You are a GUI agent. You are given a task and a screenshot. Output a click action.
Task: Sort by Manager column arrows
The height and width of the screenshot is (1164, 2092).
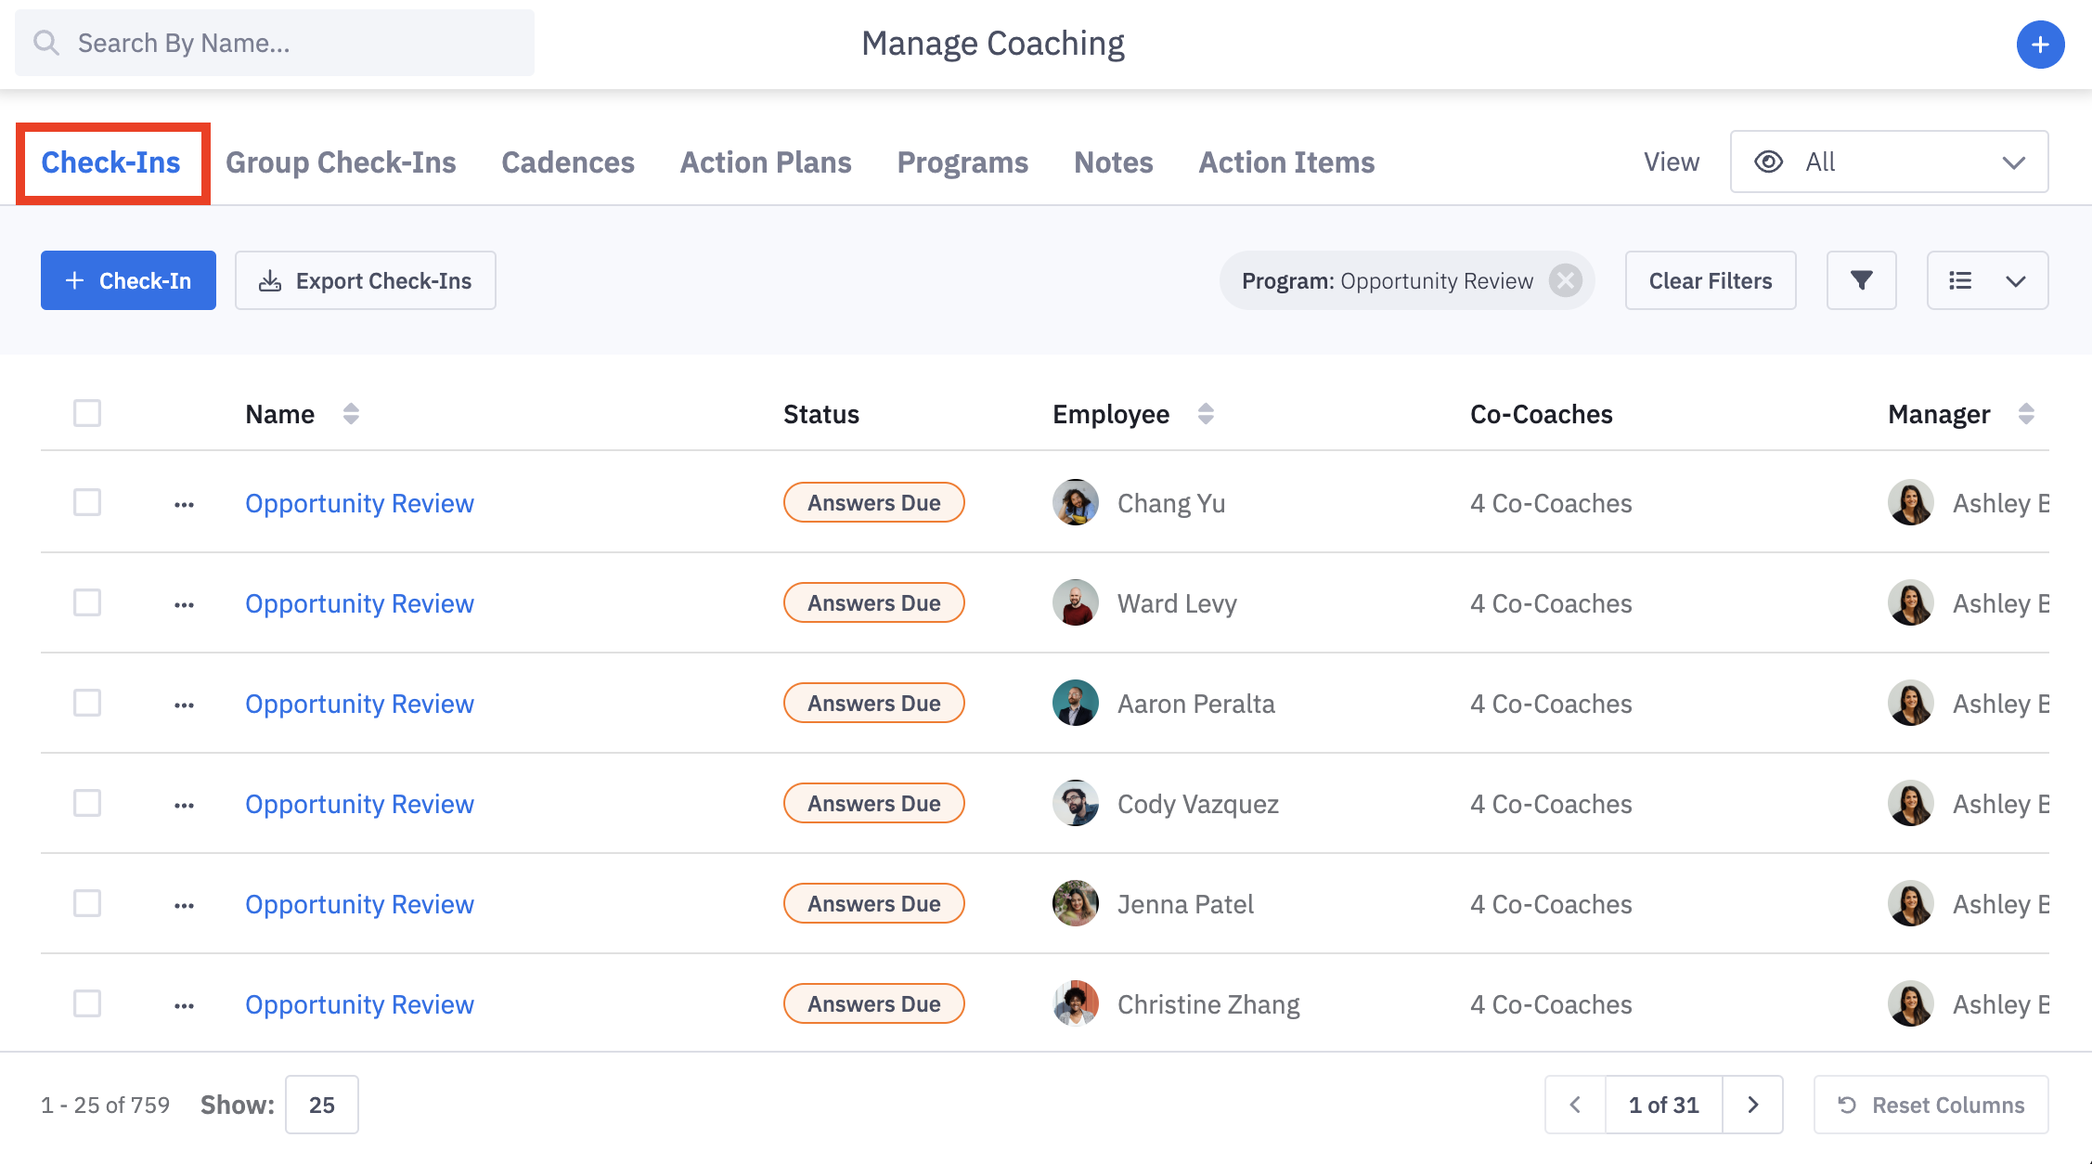pyautogui.click(x=2026, y=414)
